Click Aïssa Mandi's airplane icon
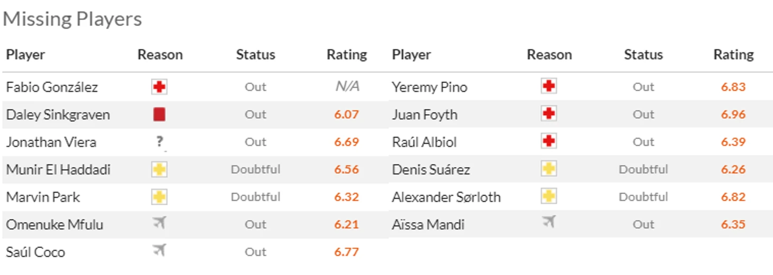 click(549, 222)
